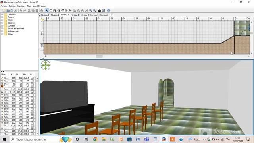
Task: Select the Create rooms tool
Action: pos(59,10)
